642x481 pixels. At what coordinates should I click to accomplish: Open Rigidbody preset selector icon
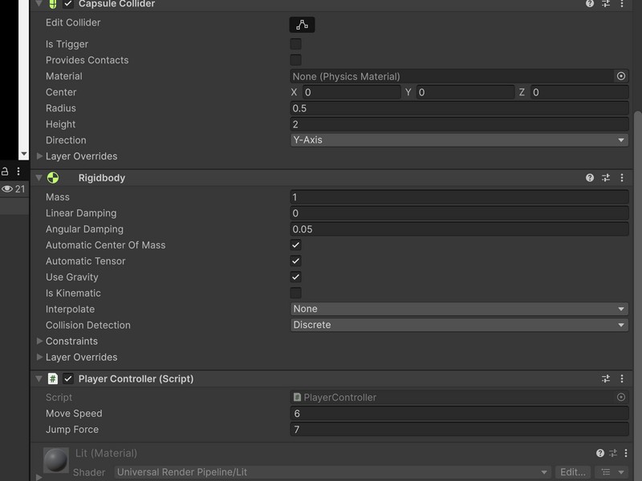(x=606, y=177)
